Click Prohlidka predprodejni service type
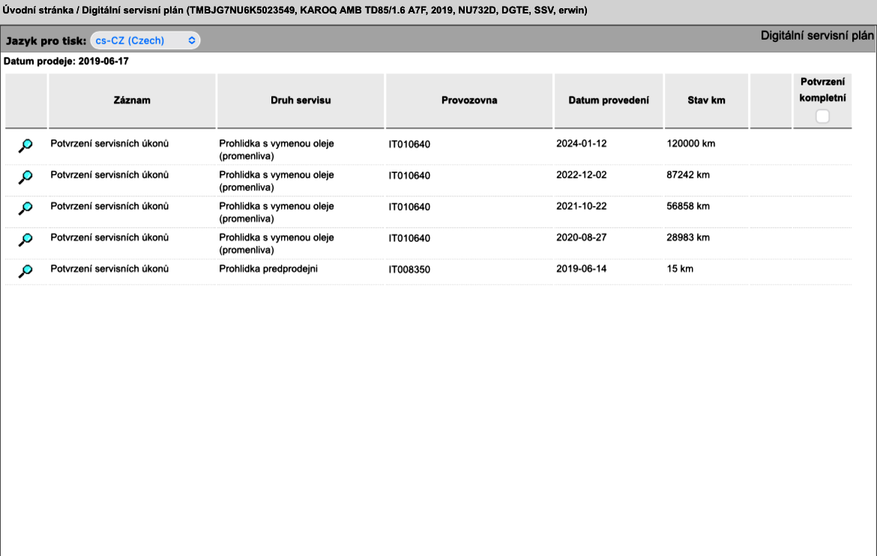877x556 pixels. (268, 268)
